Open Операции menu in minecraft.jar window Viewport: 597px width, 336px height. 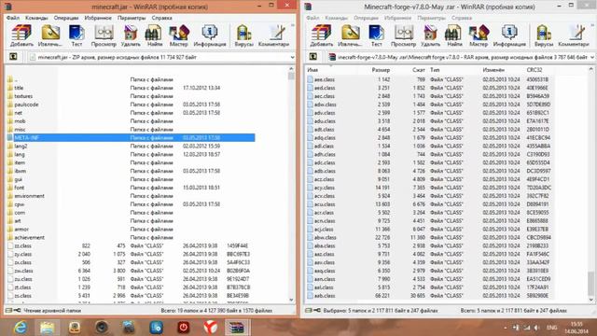pyautogui.click(x=66, y=18)
